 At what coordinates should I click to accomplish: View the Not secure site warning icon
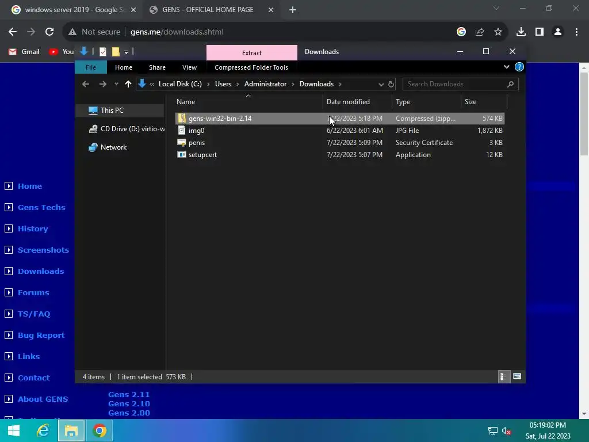point(72,32)
